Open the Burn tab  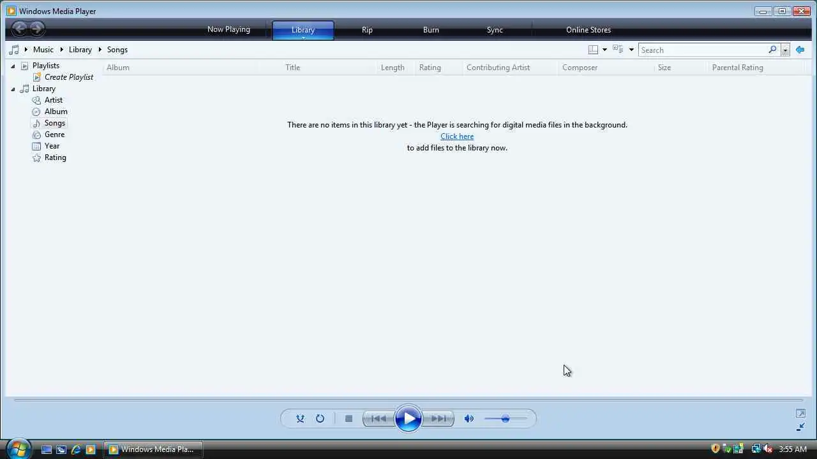tap(431, 30)
